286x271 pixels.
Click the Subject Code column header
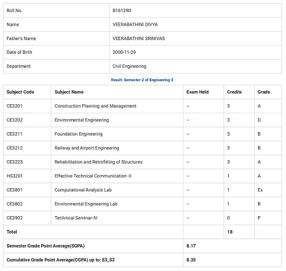tap(20, 92)
